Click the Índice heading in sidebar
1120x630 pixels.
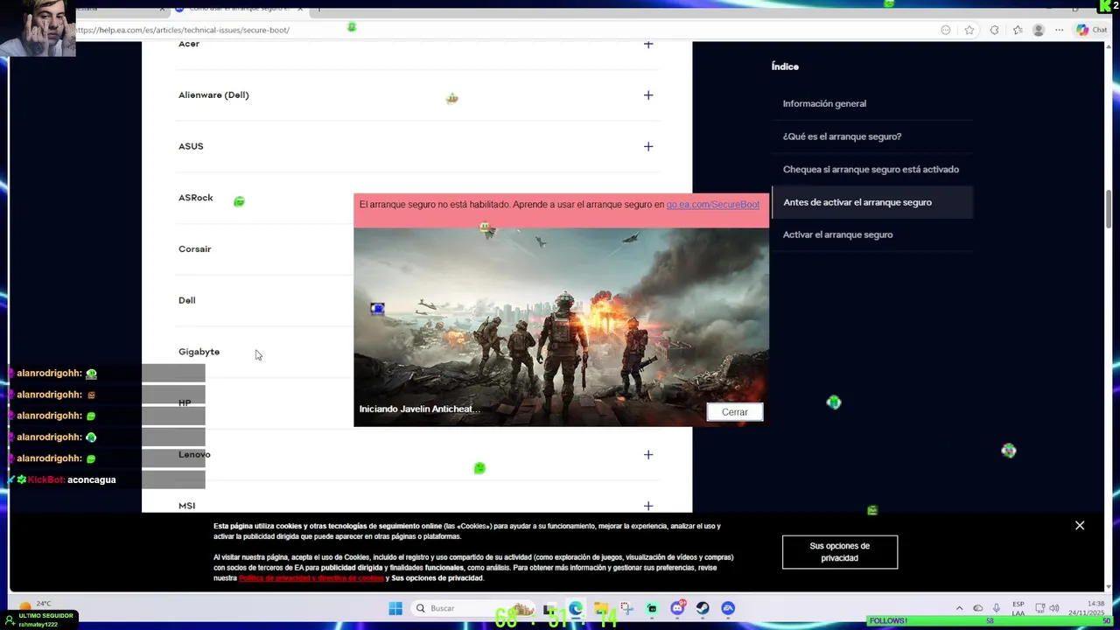click(785, 66)
